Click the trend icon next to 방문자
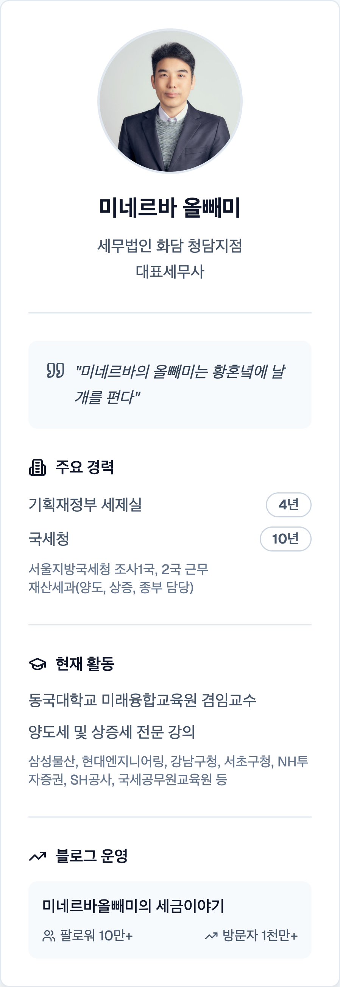This screenshot has width=340, height=987. point(211,936)
